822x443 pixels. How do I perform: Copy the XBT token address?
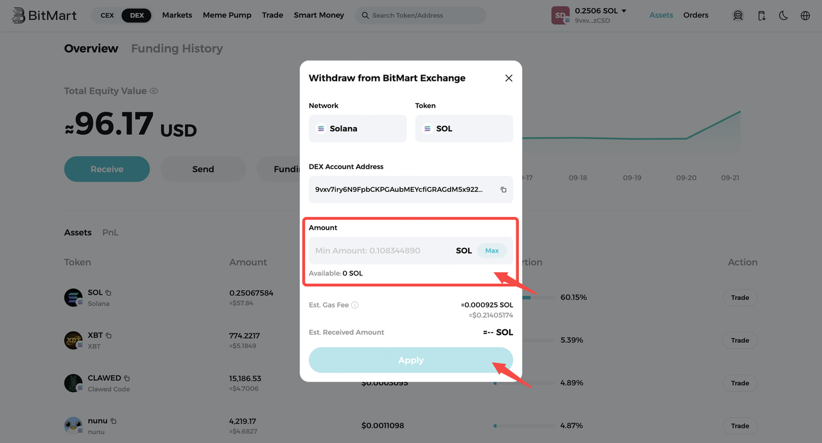(109, 335)
